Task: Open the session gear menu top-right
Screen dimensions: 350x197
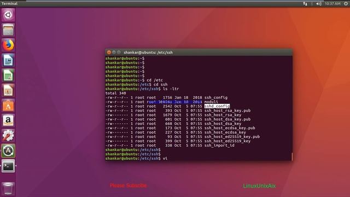Action: 346,4
